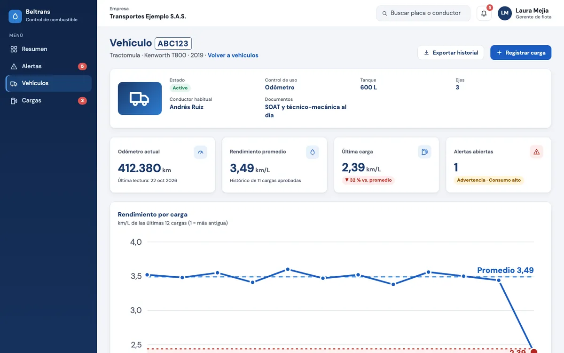Click Registrar carga button

tap(521, 53)
